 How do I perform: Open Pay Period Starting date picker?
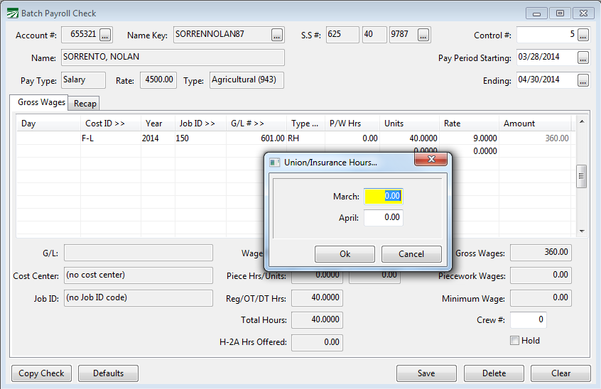pos(583,57)
